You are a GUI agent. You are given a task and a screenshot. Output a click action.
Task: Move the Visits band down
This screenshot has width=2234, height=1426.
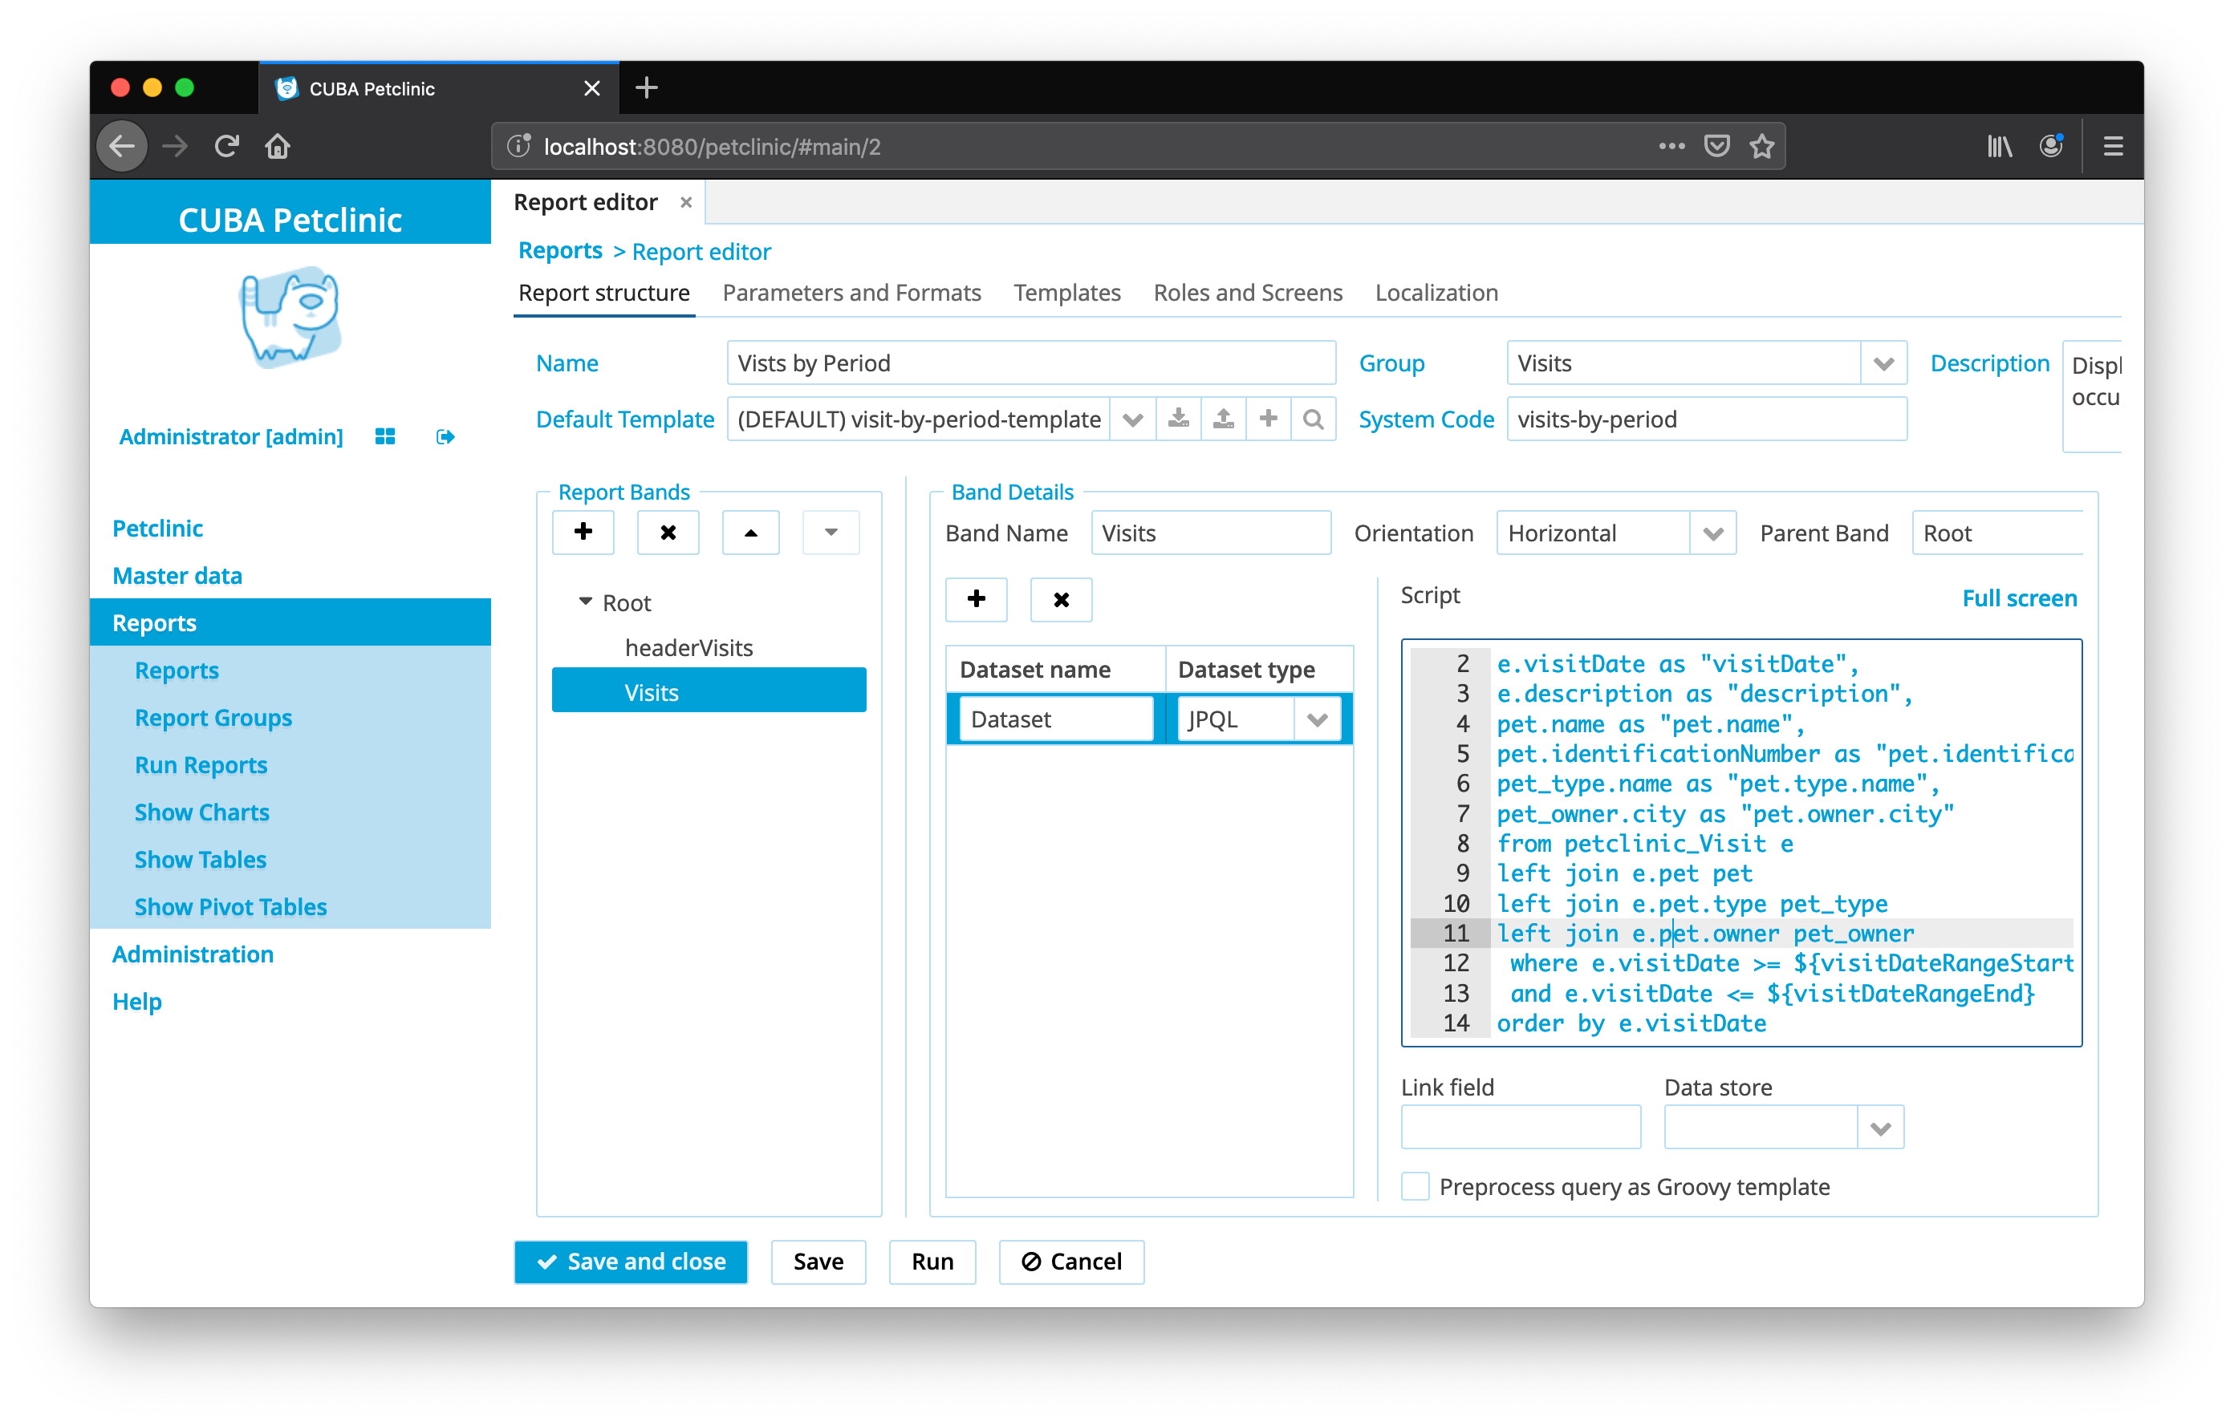pyautogui.click(x=831, y=533)
